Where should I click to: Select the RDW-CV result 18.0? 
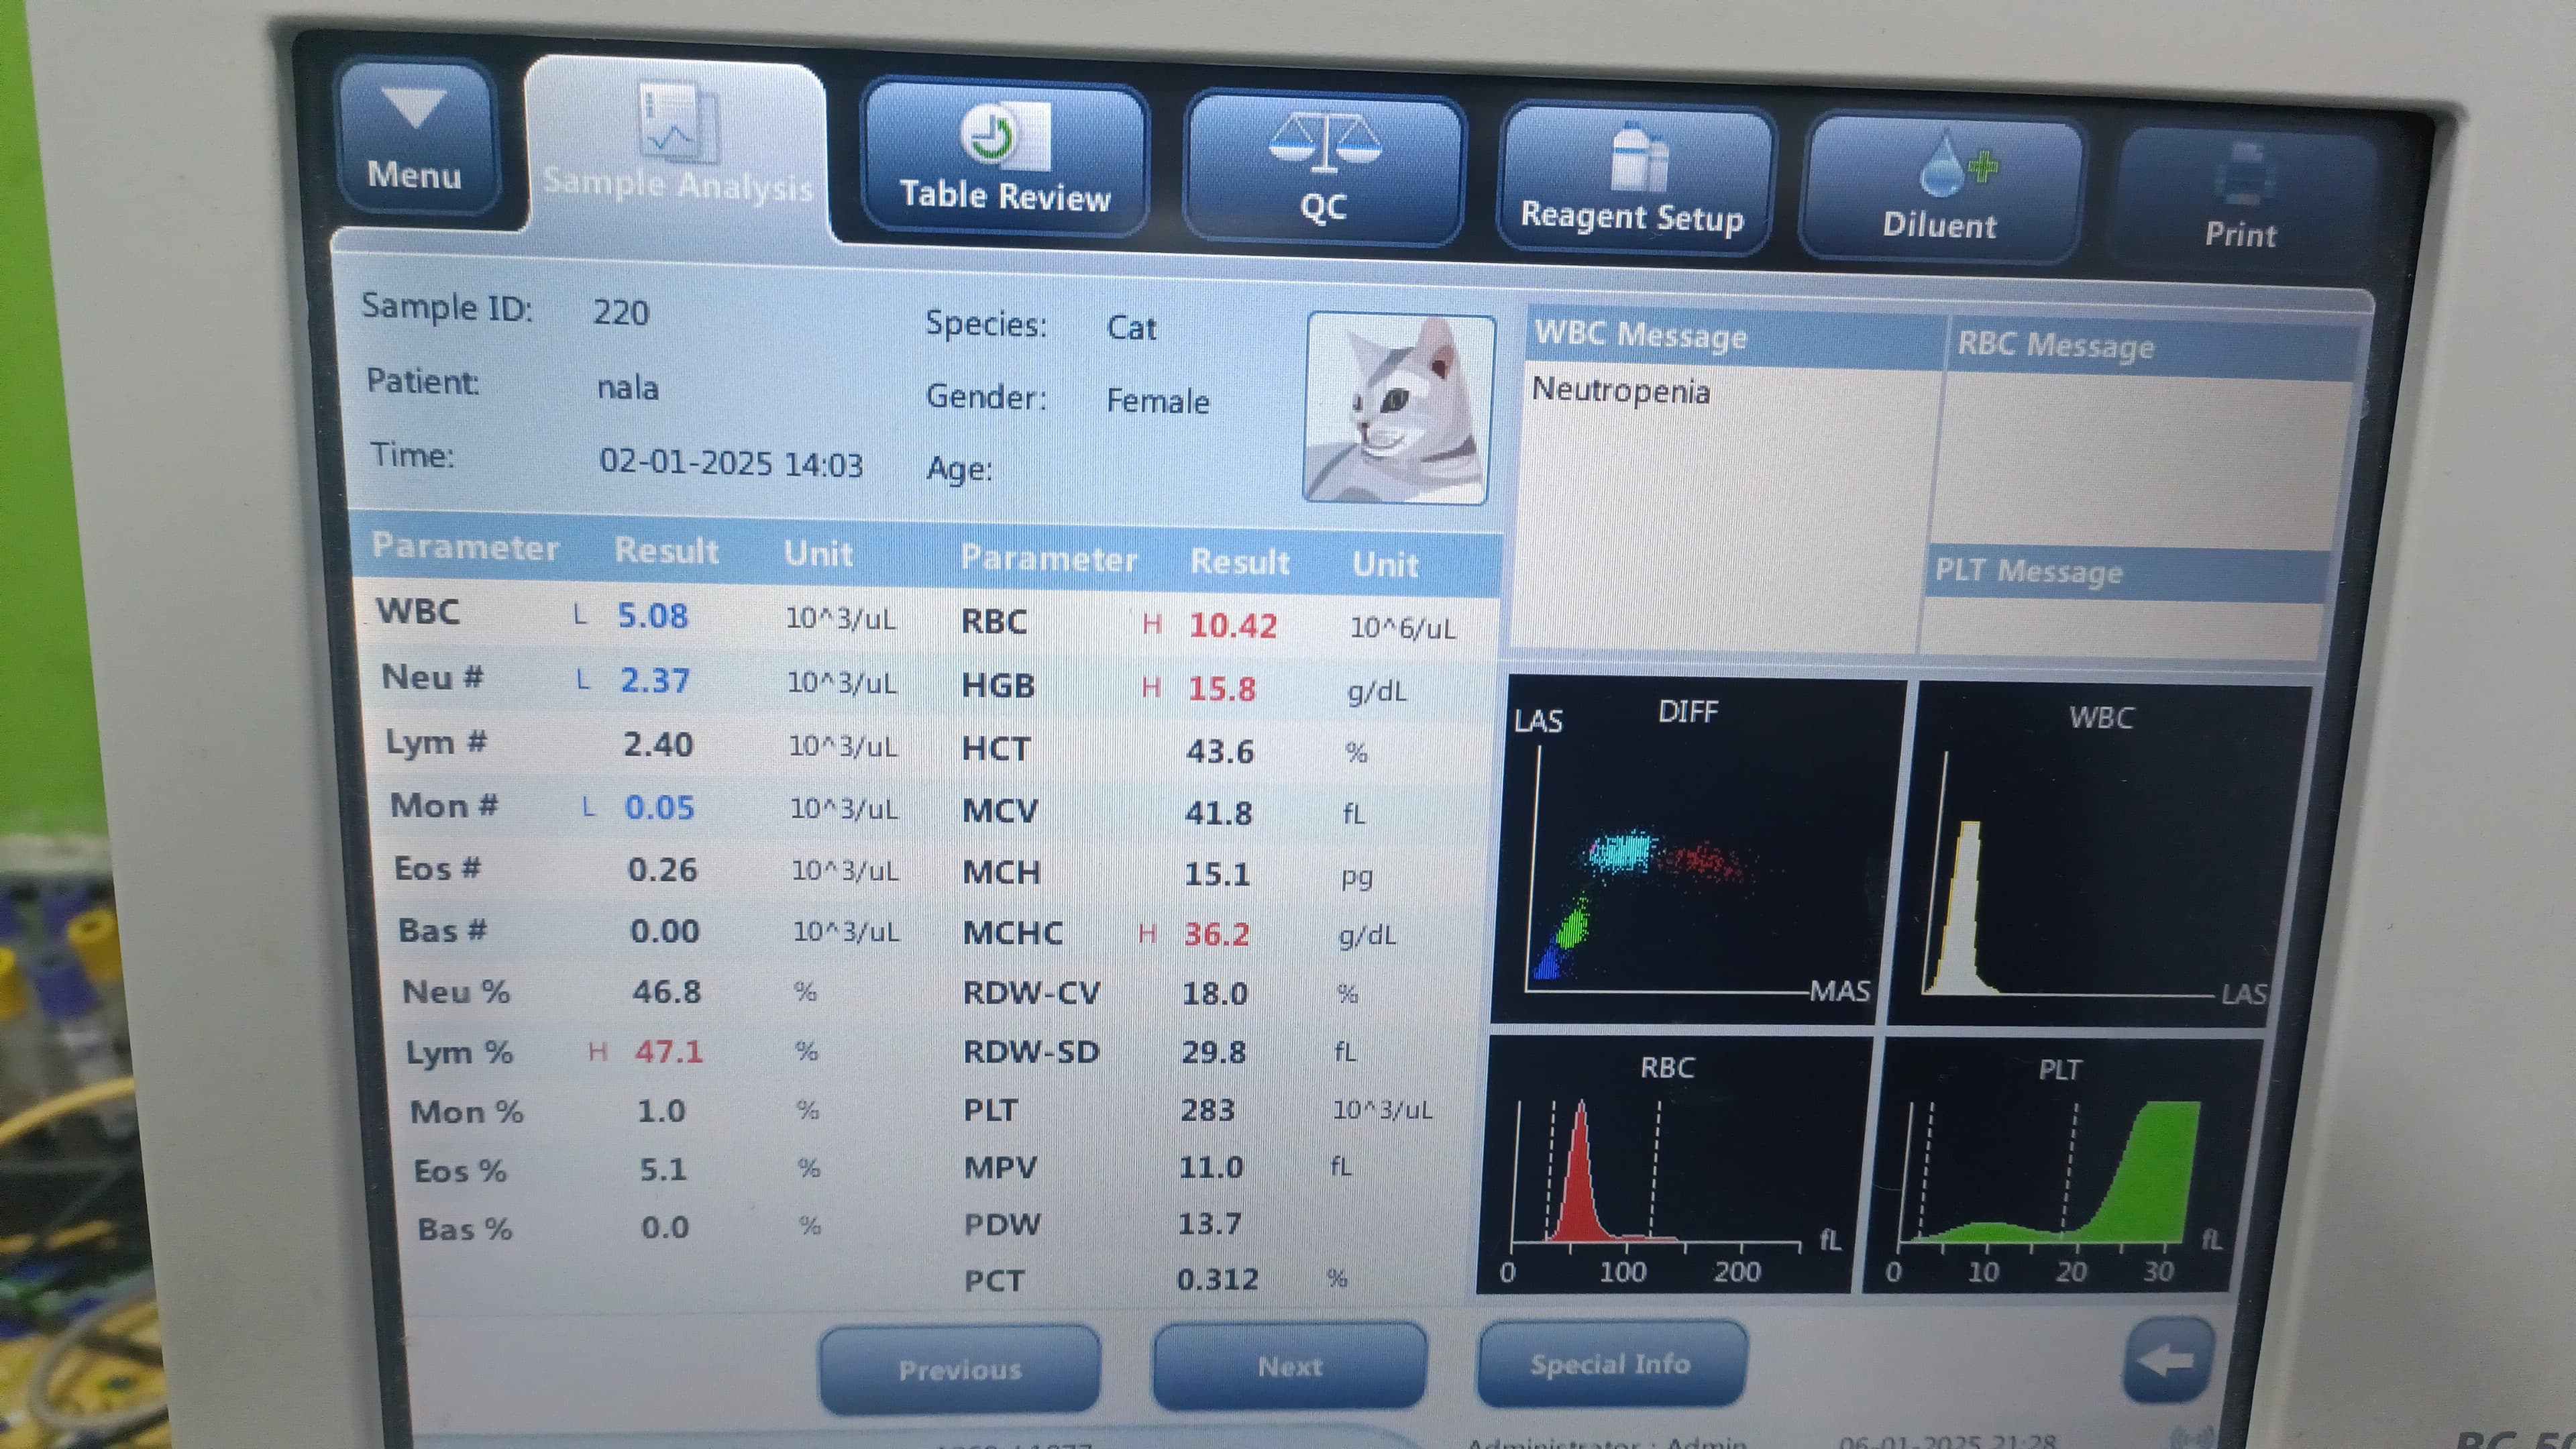[1215, 994]
